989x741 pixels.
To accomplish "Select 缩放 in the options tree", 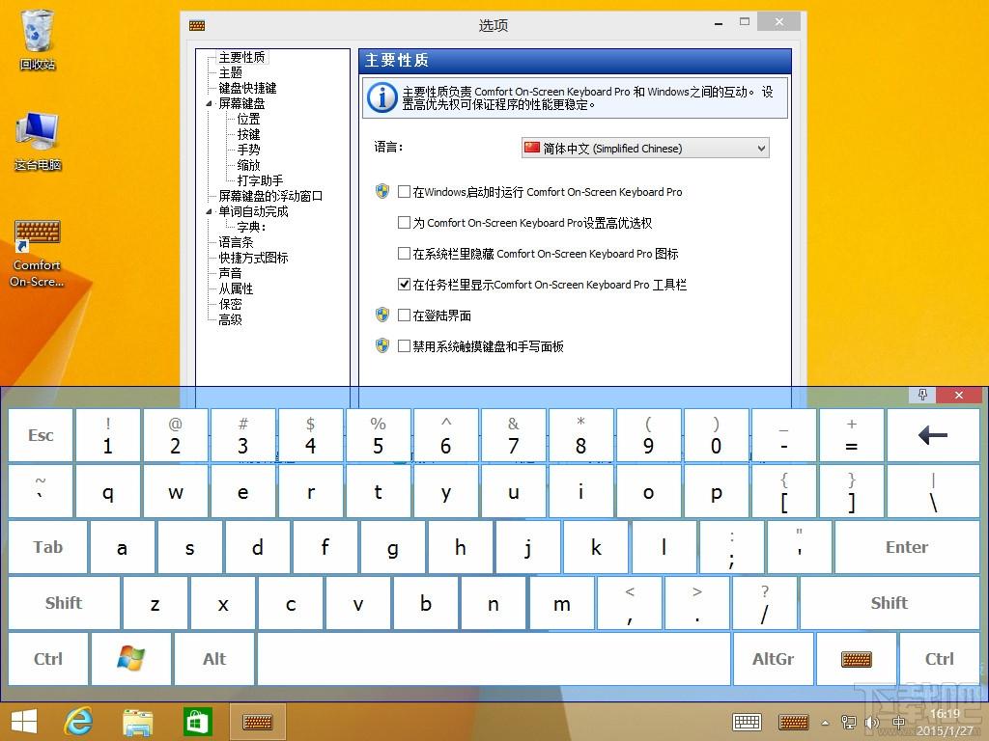I will (248, 165).
